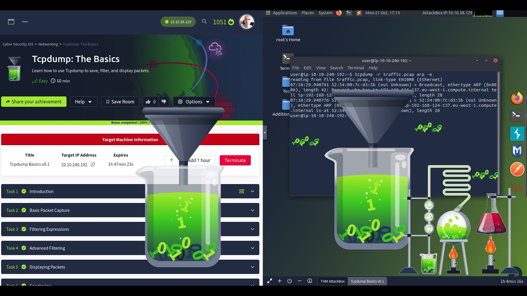Screen dimensions: 527x296
Task: Click the AttackBox IP 10.10.38.129 badge
Action: [x=178, y=22]
